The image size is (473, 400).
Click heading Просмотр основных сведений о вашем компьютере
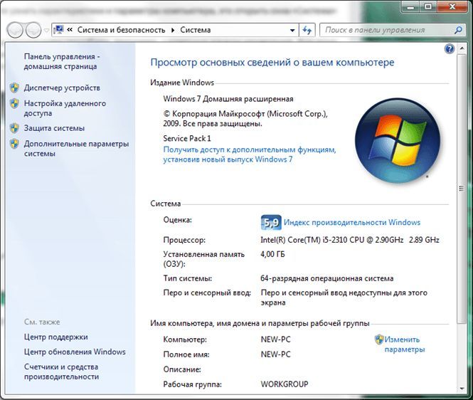272,63
